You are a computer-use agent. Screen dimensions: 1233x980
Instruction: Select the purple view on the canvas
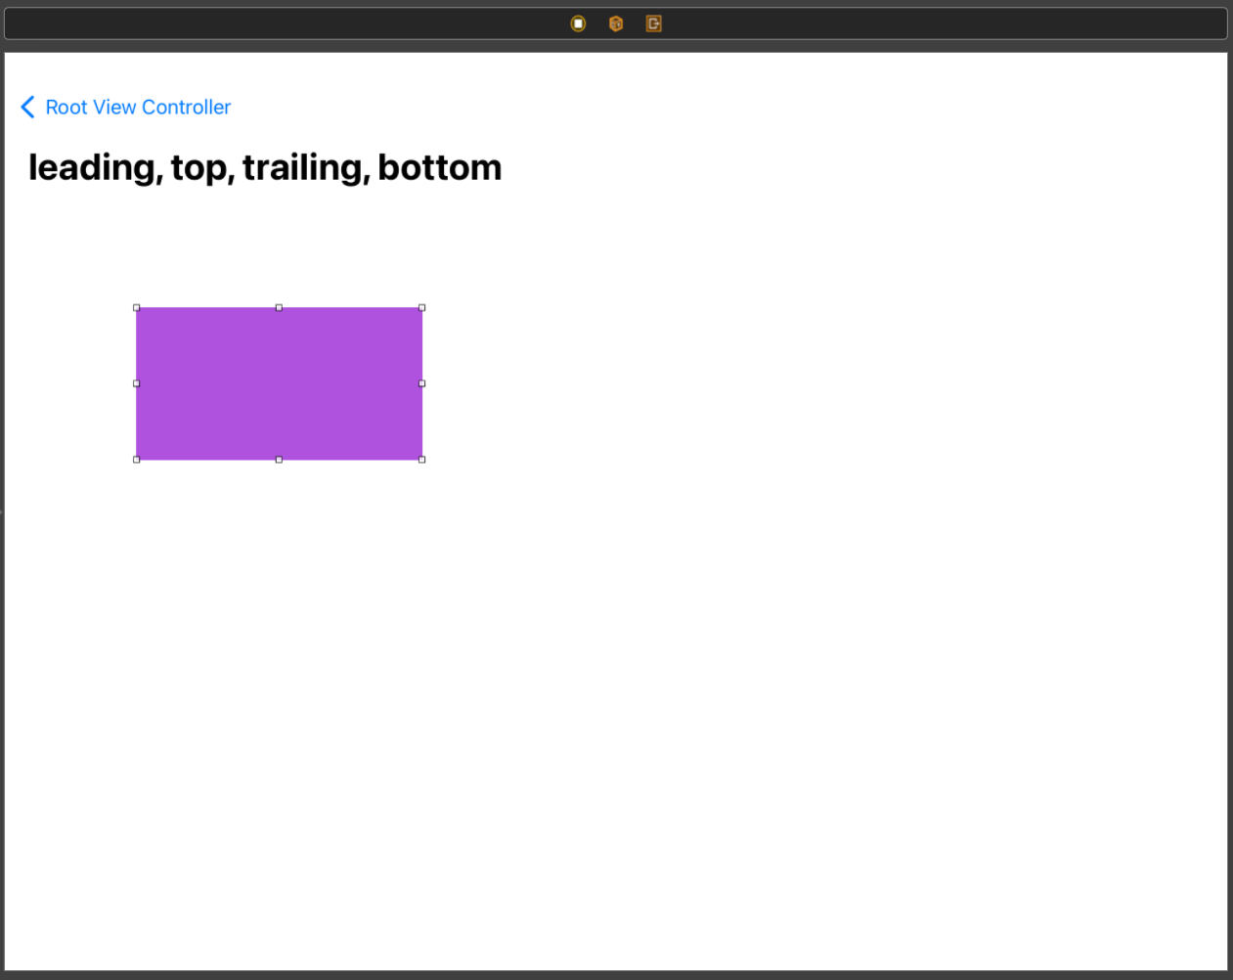[279, 383]
